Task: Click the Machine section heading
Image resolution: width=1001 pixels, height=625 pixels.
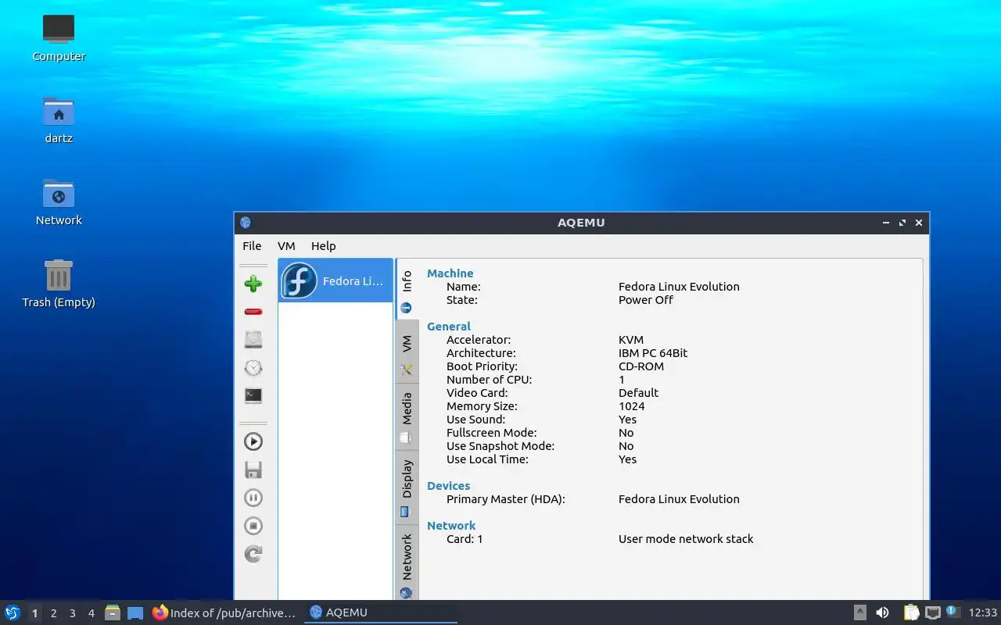Action: 450,273
